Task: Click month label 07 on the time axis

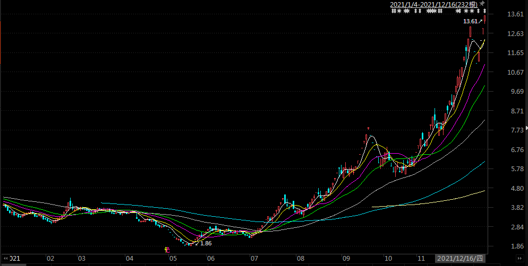Action: [254, 258]
